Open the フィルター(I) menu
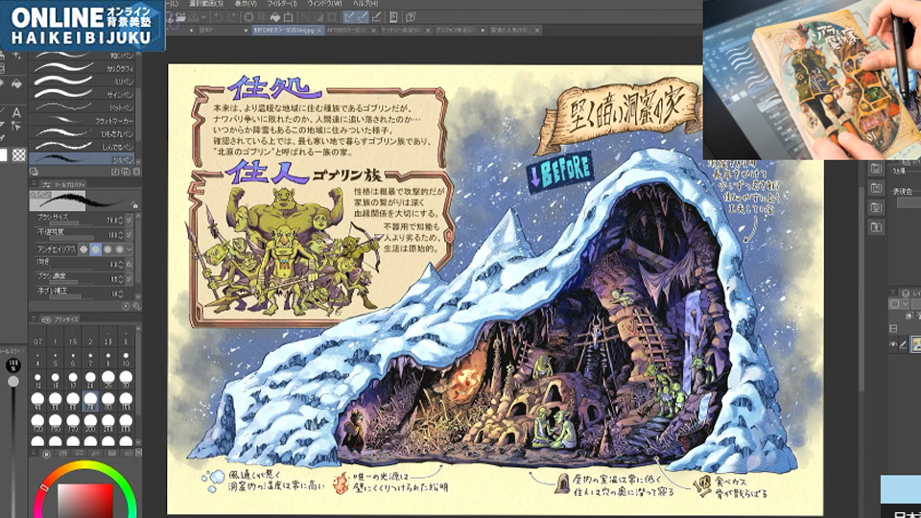Viewport: 921px width, 518px height. click(x=282, y=4)
